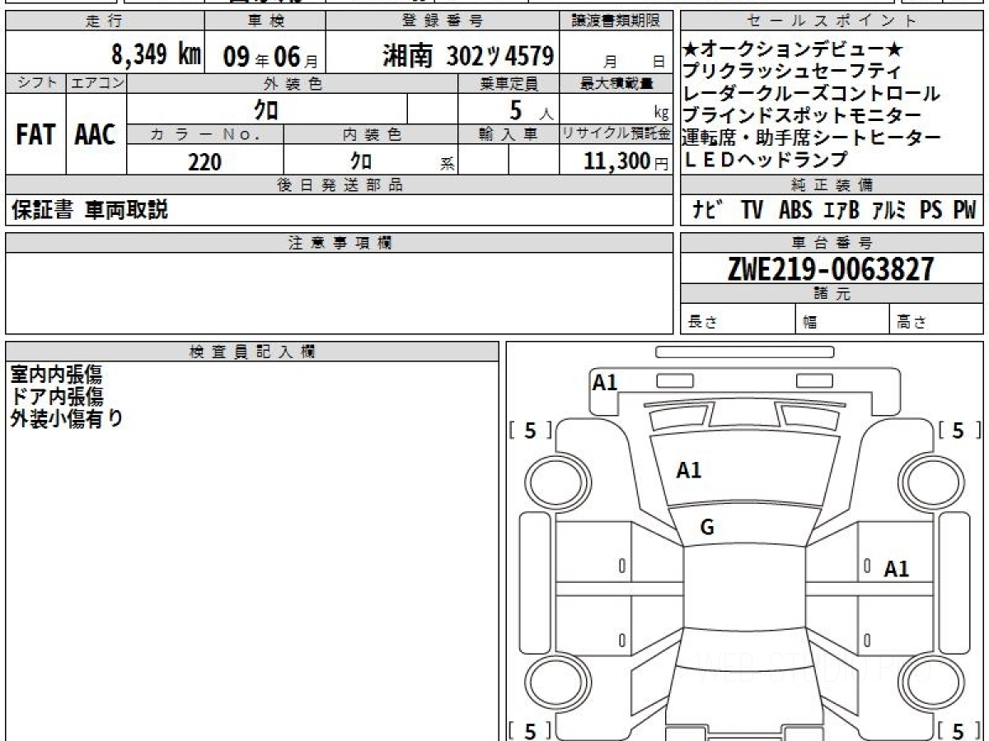The image size is (989, 741).
Task: Click the PS equipment entry
Action: pyautogui.click(x=930, y=210)
